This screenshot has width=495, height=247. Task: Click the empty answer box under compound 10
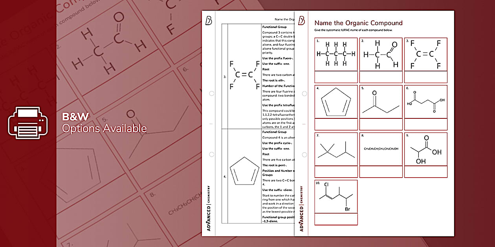336,219
